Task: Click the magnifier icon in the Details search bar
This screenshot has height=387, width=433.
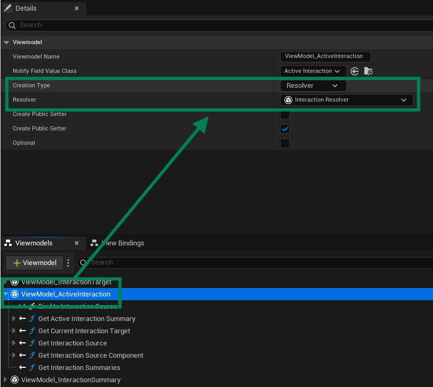Action: pos(12,25)
